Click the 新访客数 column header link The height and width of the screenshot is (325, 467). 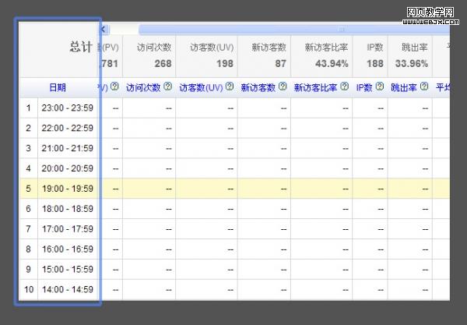tap(258, 88)
